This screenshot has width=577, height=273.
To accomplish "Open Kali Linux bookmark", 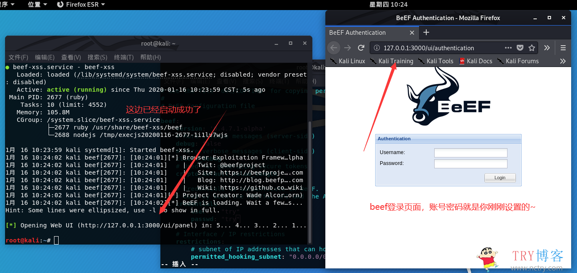I will 348,61.
